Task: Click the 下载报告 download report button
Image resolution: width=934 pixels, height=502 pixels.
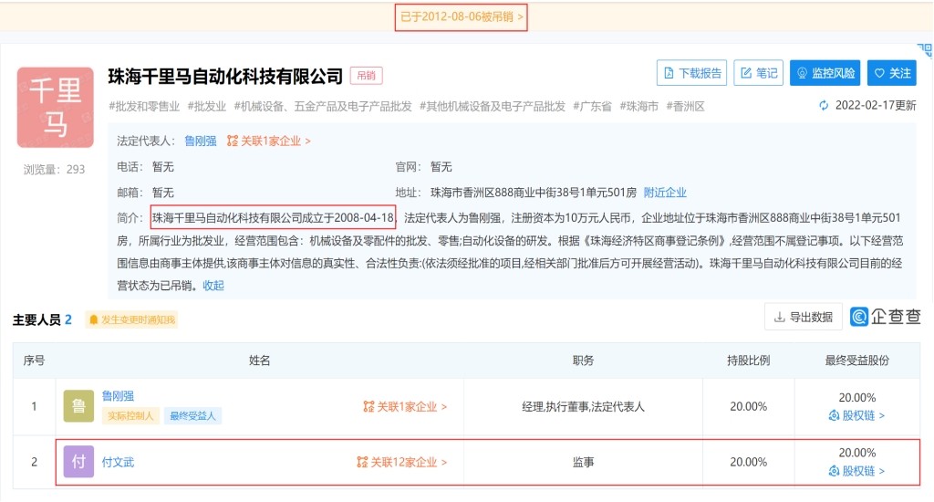Action: coord(691,73)
